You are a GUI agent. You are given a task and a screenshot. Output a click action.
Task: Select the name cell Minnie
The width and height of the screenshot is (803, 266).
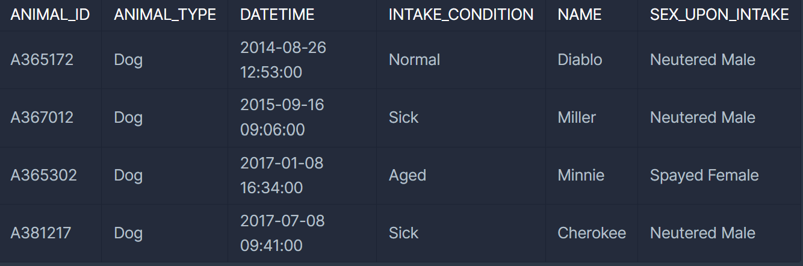pos(592,175)
